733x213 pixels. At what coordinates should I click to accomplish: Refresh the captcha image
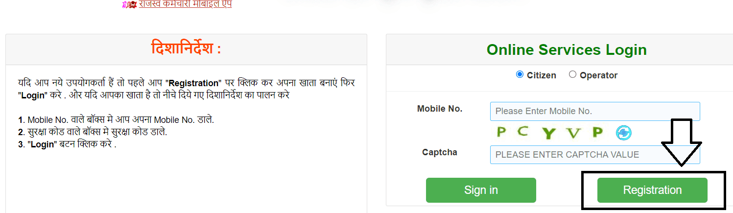point(623,132)
